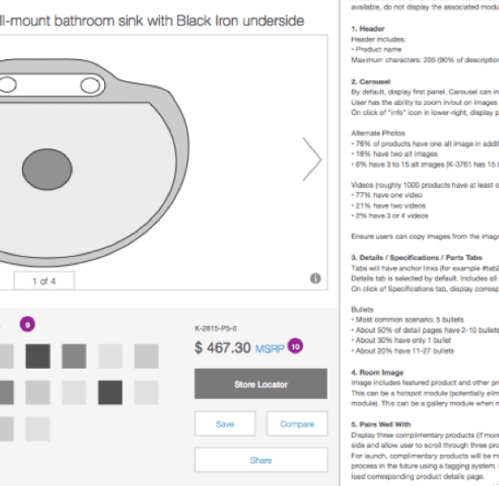This screenshot has height=486, width=499.
Task: Select the dark swatch in the second row
Action: coord(110,392)
